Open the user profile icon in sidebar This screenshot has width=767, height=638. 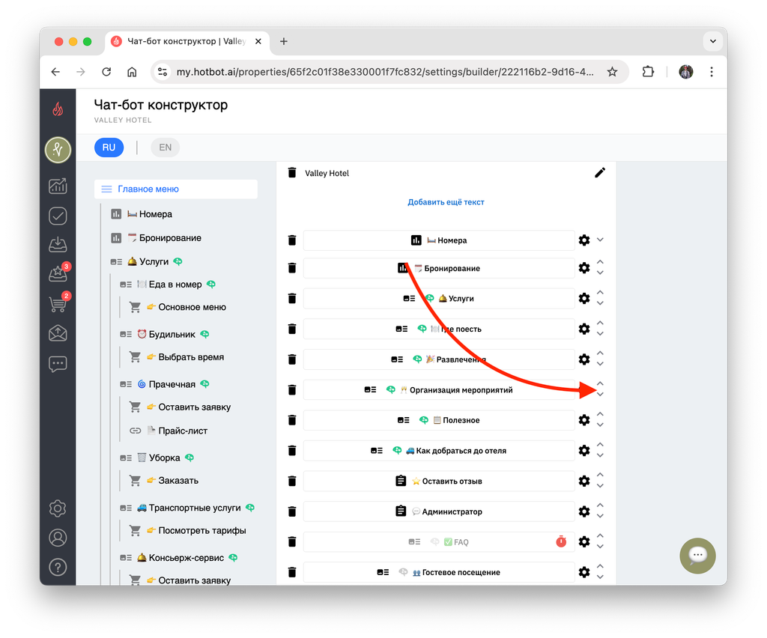(58, 538)
